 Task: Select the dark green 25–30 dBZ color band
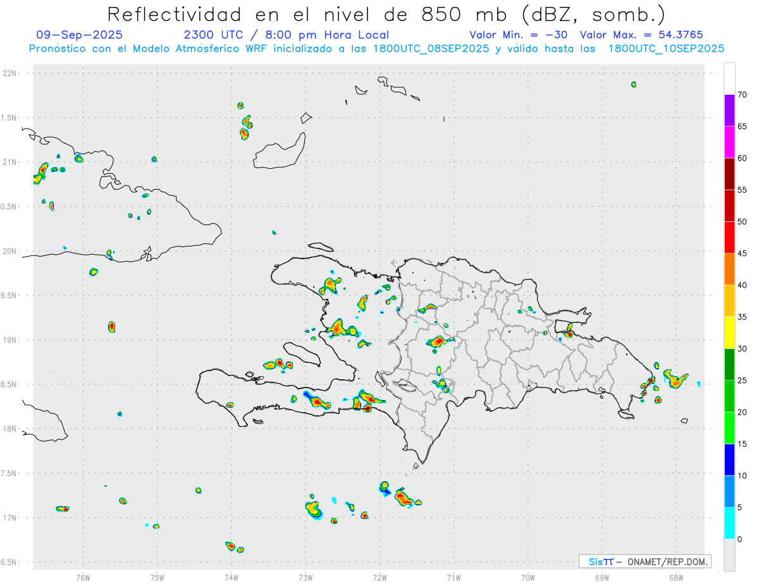(729, 364)
